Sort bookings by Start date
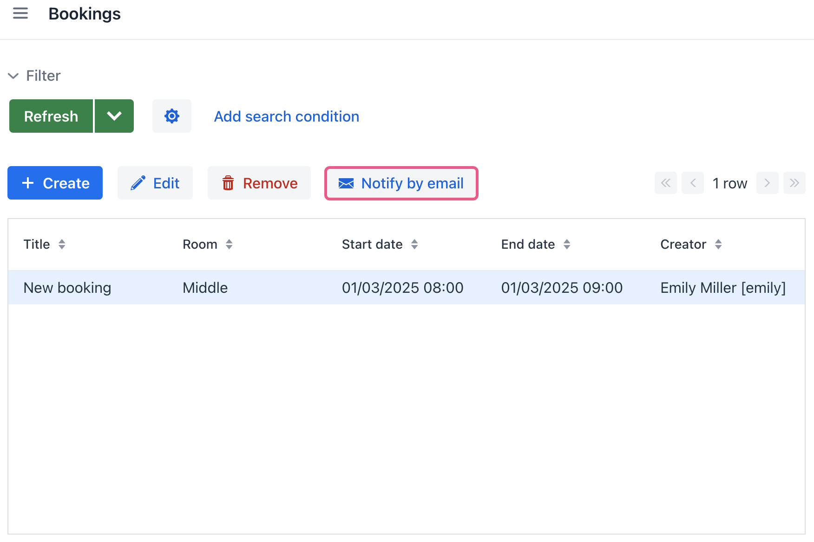Viewport: 814px width, 542px height. 414,244
